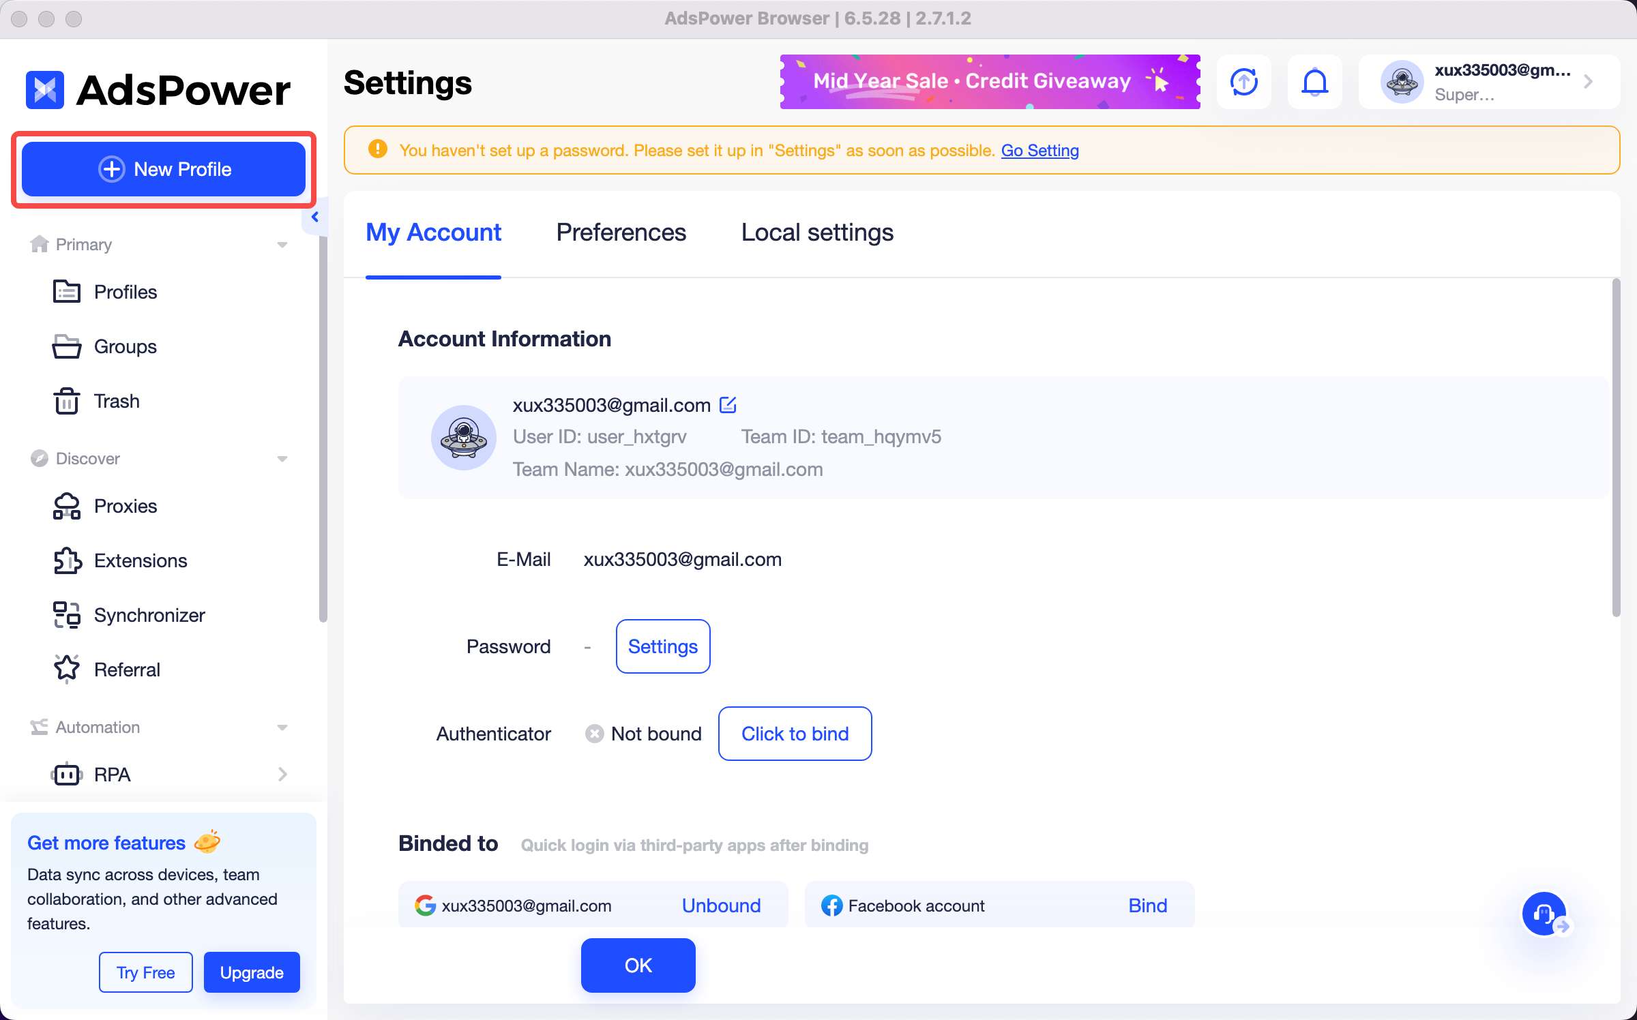The width and height of the screenshot is (1637, 1020).
Task: Open the Mid Year Sale banner
Action: pos(990,82)
